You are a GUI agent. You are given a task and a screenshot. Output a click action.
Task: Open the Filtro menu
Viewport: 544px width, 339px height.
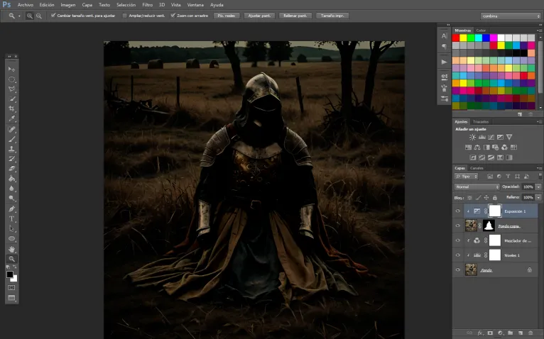coord(147,5)
